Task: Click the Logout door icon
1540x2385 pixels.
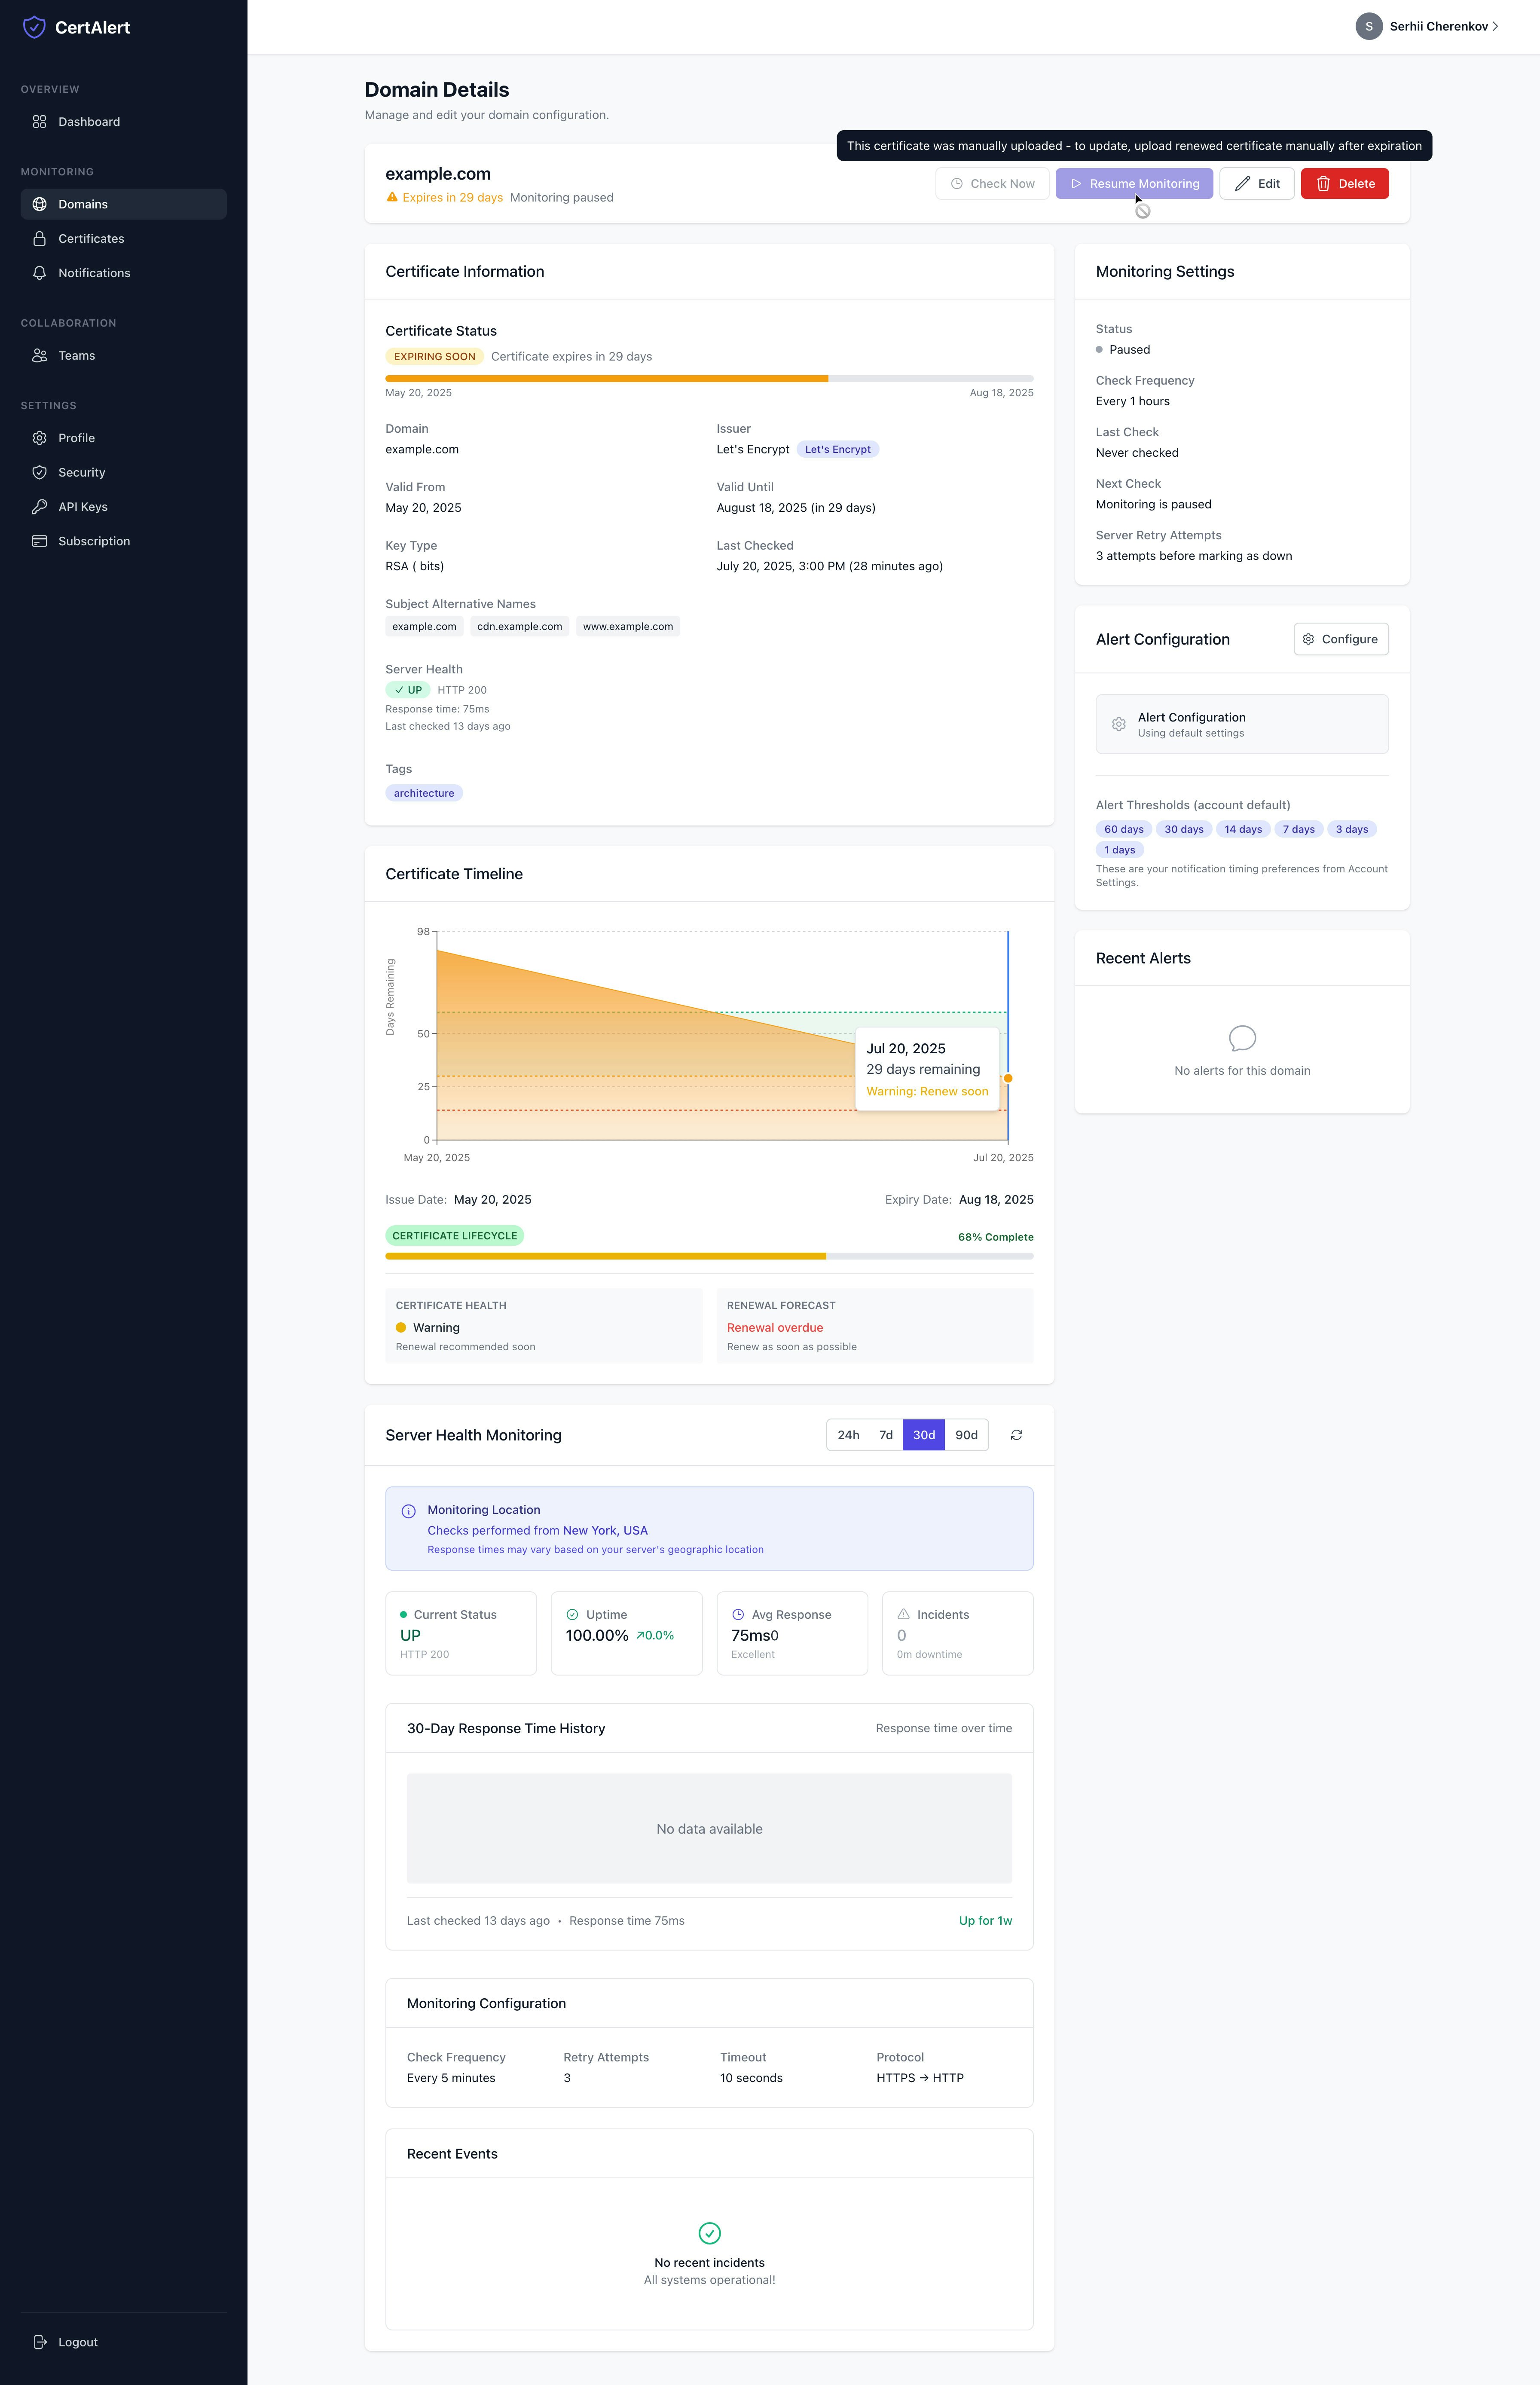Action: [x=39, y=2342]
